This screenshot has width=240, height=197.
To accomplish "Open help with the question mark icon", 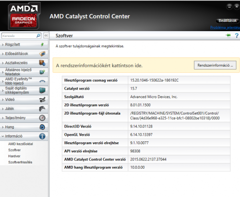I will tap(237, 35).
